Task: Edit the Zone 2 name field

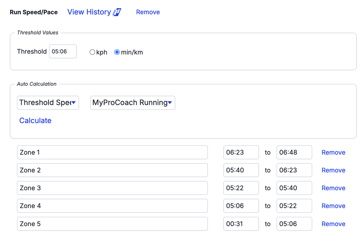Action: (112, 170)
